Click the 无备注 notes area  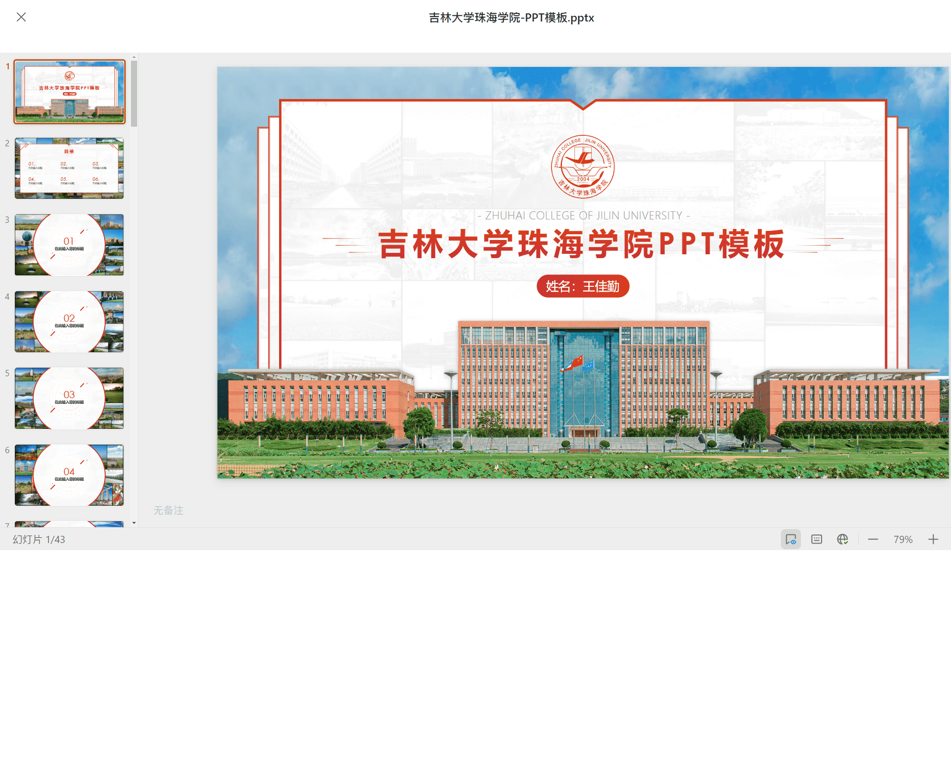pos(168,510)
